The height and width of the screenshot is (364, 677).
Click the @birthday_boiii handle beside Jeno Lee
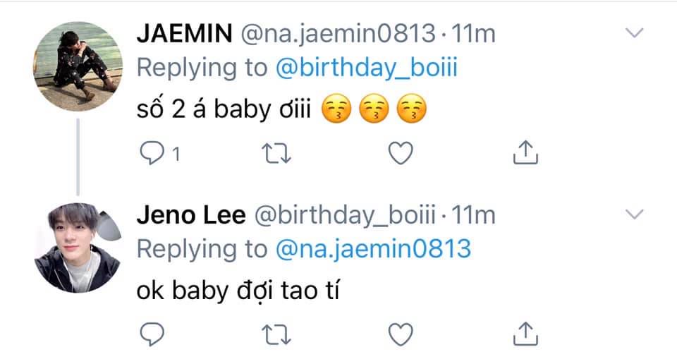pyautogui.click(x=345, y=215)
